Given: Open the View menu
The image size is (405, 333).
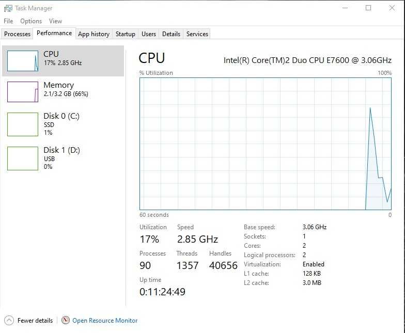Looking at the screenshot, I should 55,21.
